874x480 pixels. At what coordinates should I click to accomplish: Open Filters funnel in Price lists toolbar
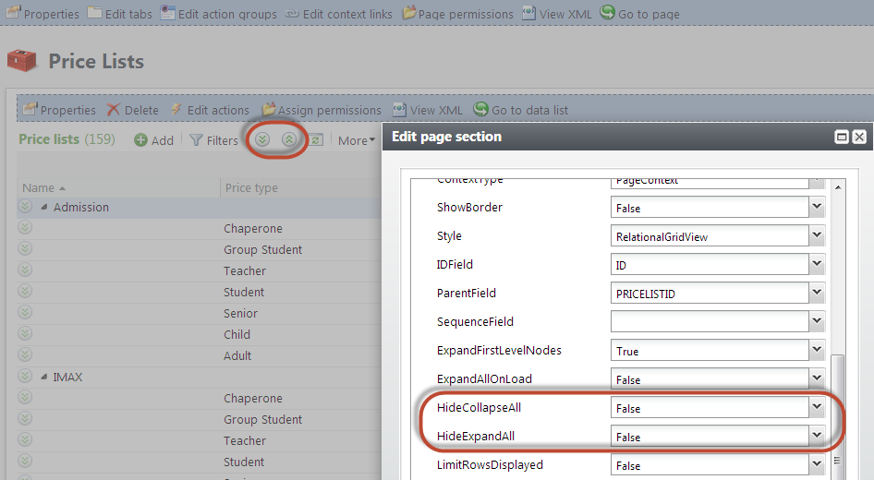214,140
